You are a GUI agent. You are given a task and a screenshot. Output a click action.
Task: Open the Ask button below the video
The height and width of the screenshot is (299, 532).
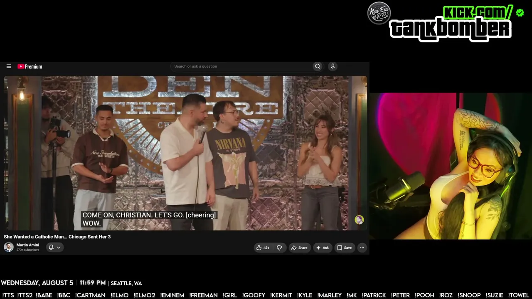tap(323, 248)
